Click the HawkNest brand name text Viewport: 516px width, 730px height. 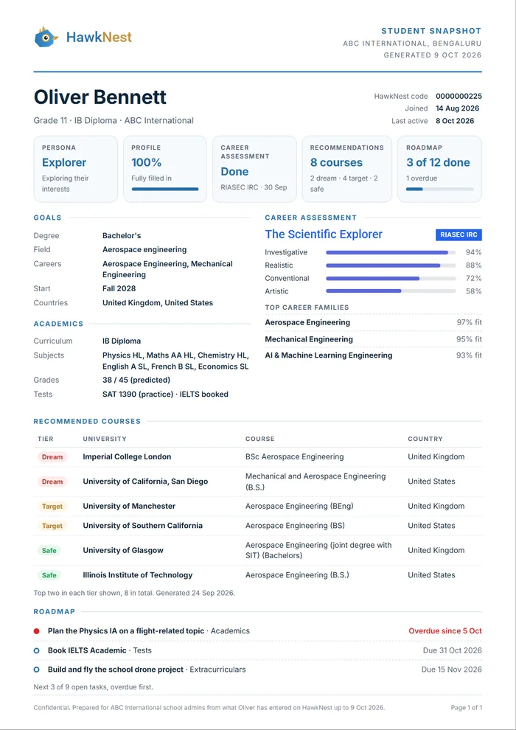[99, 37]
